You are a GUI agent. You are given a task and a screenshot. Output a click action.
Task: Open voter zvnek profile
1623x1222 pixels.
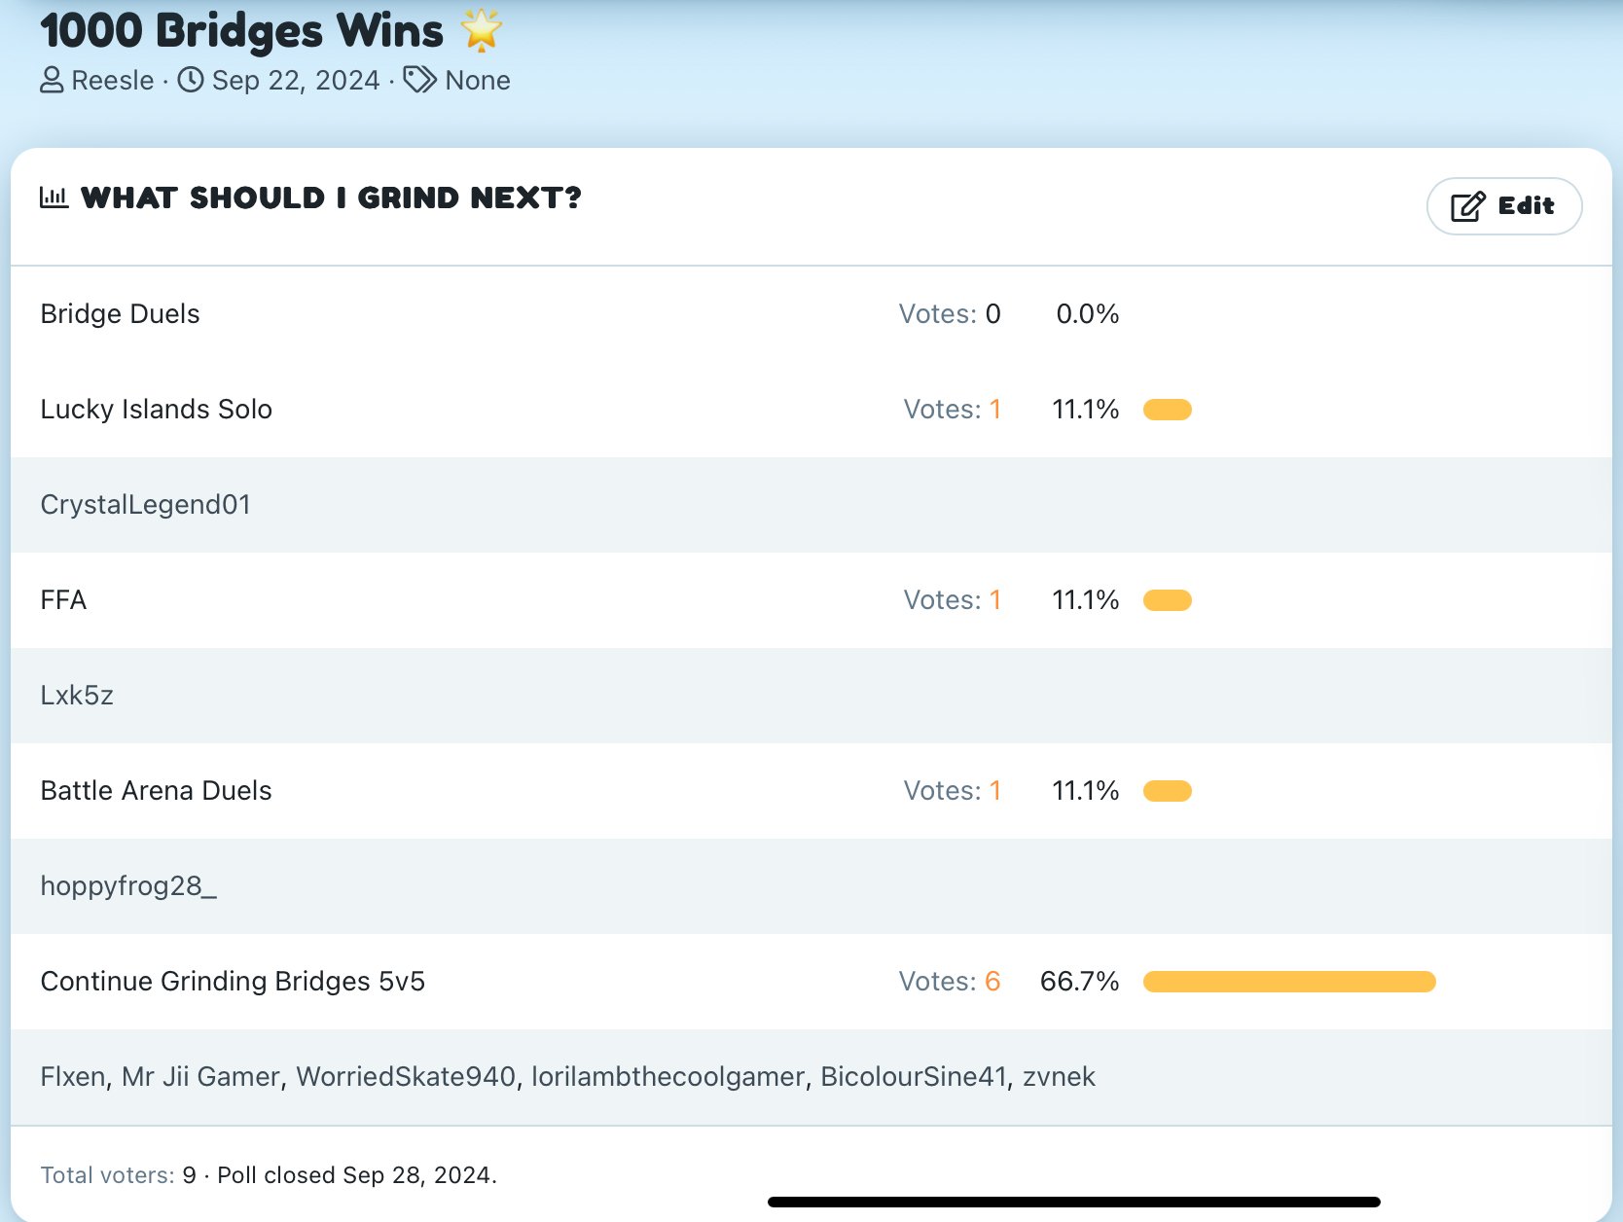pyautogui.click(x=1059, y=1076)
